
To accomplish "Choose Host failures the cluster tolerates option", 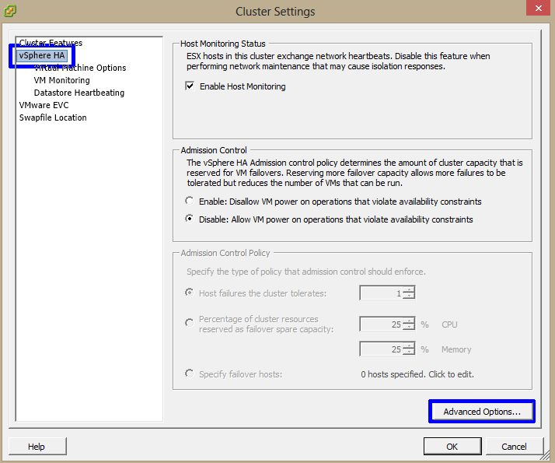I will [190, 293].
